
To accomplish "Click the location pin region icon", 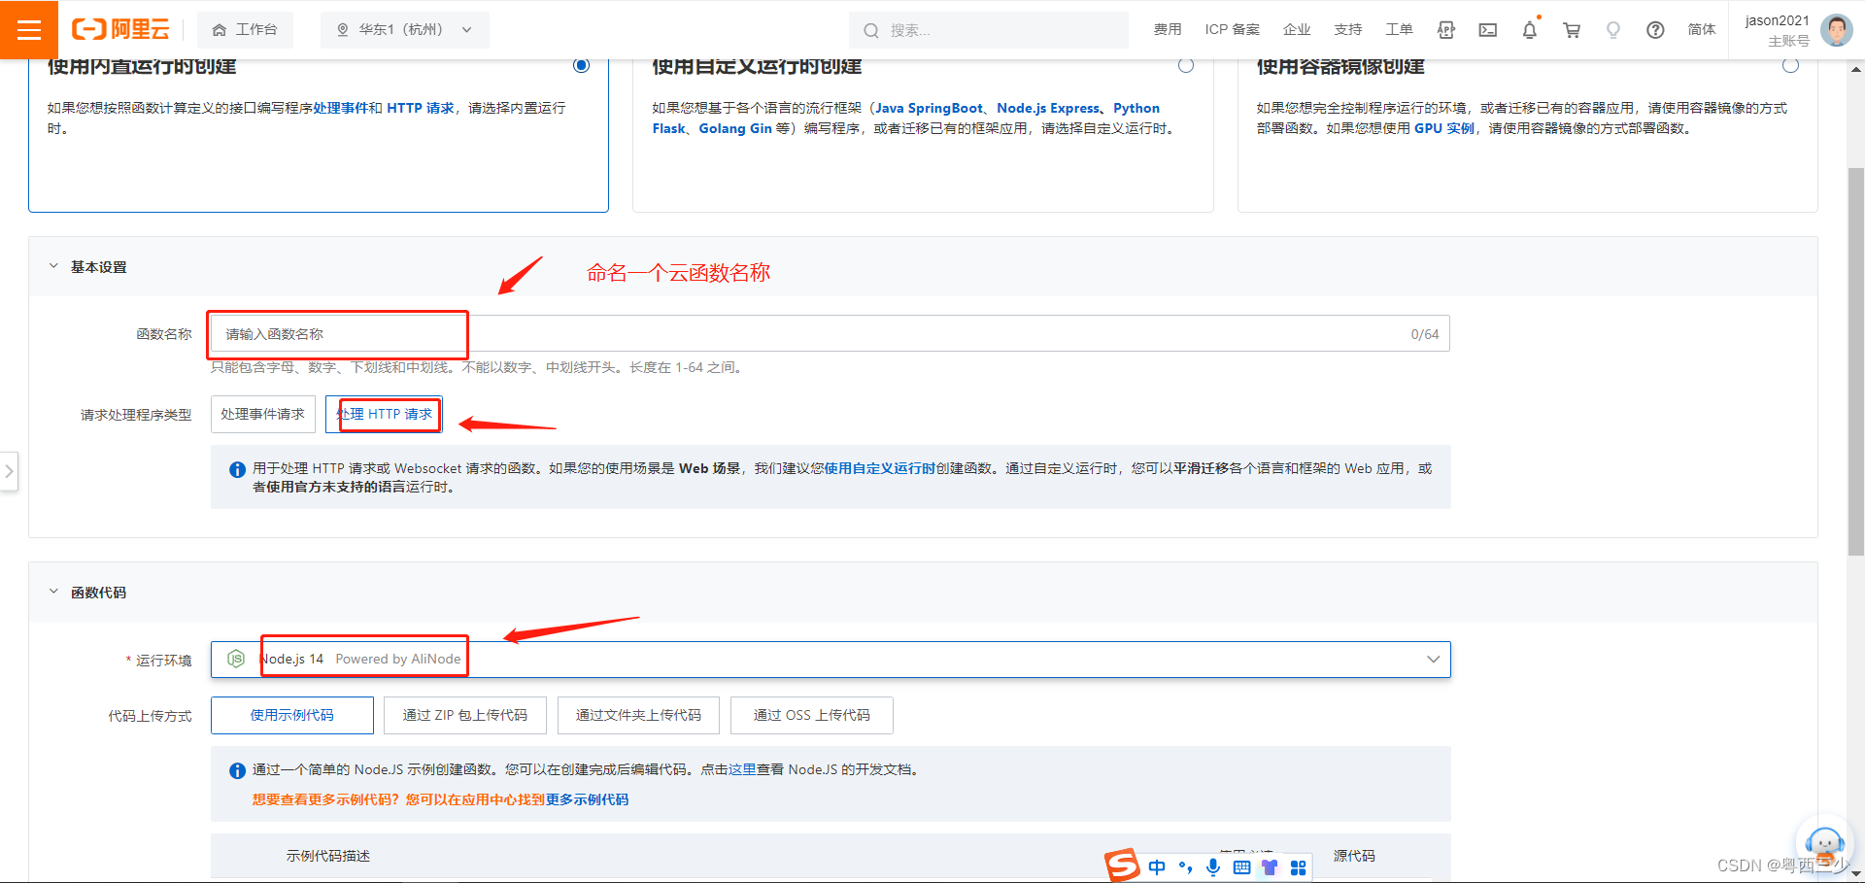I will coord(342,30).
